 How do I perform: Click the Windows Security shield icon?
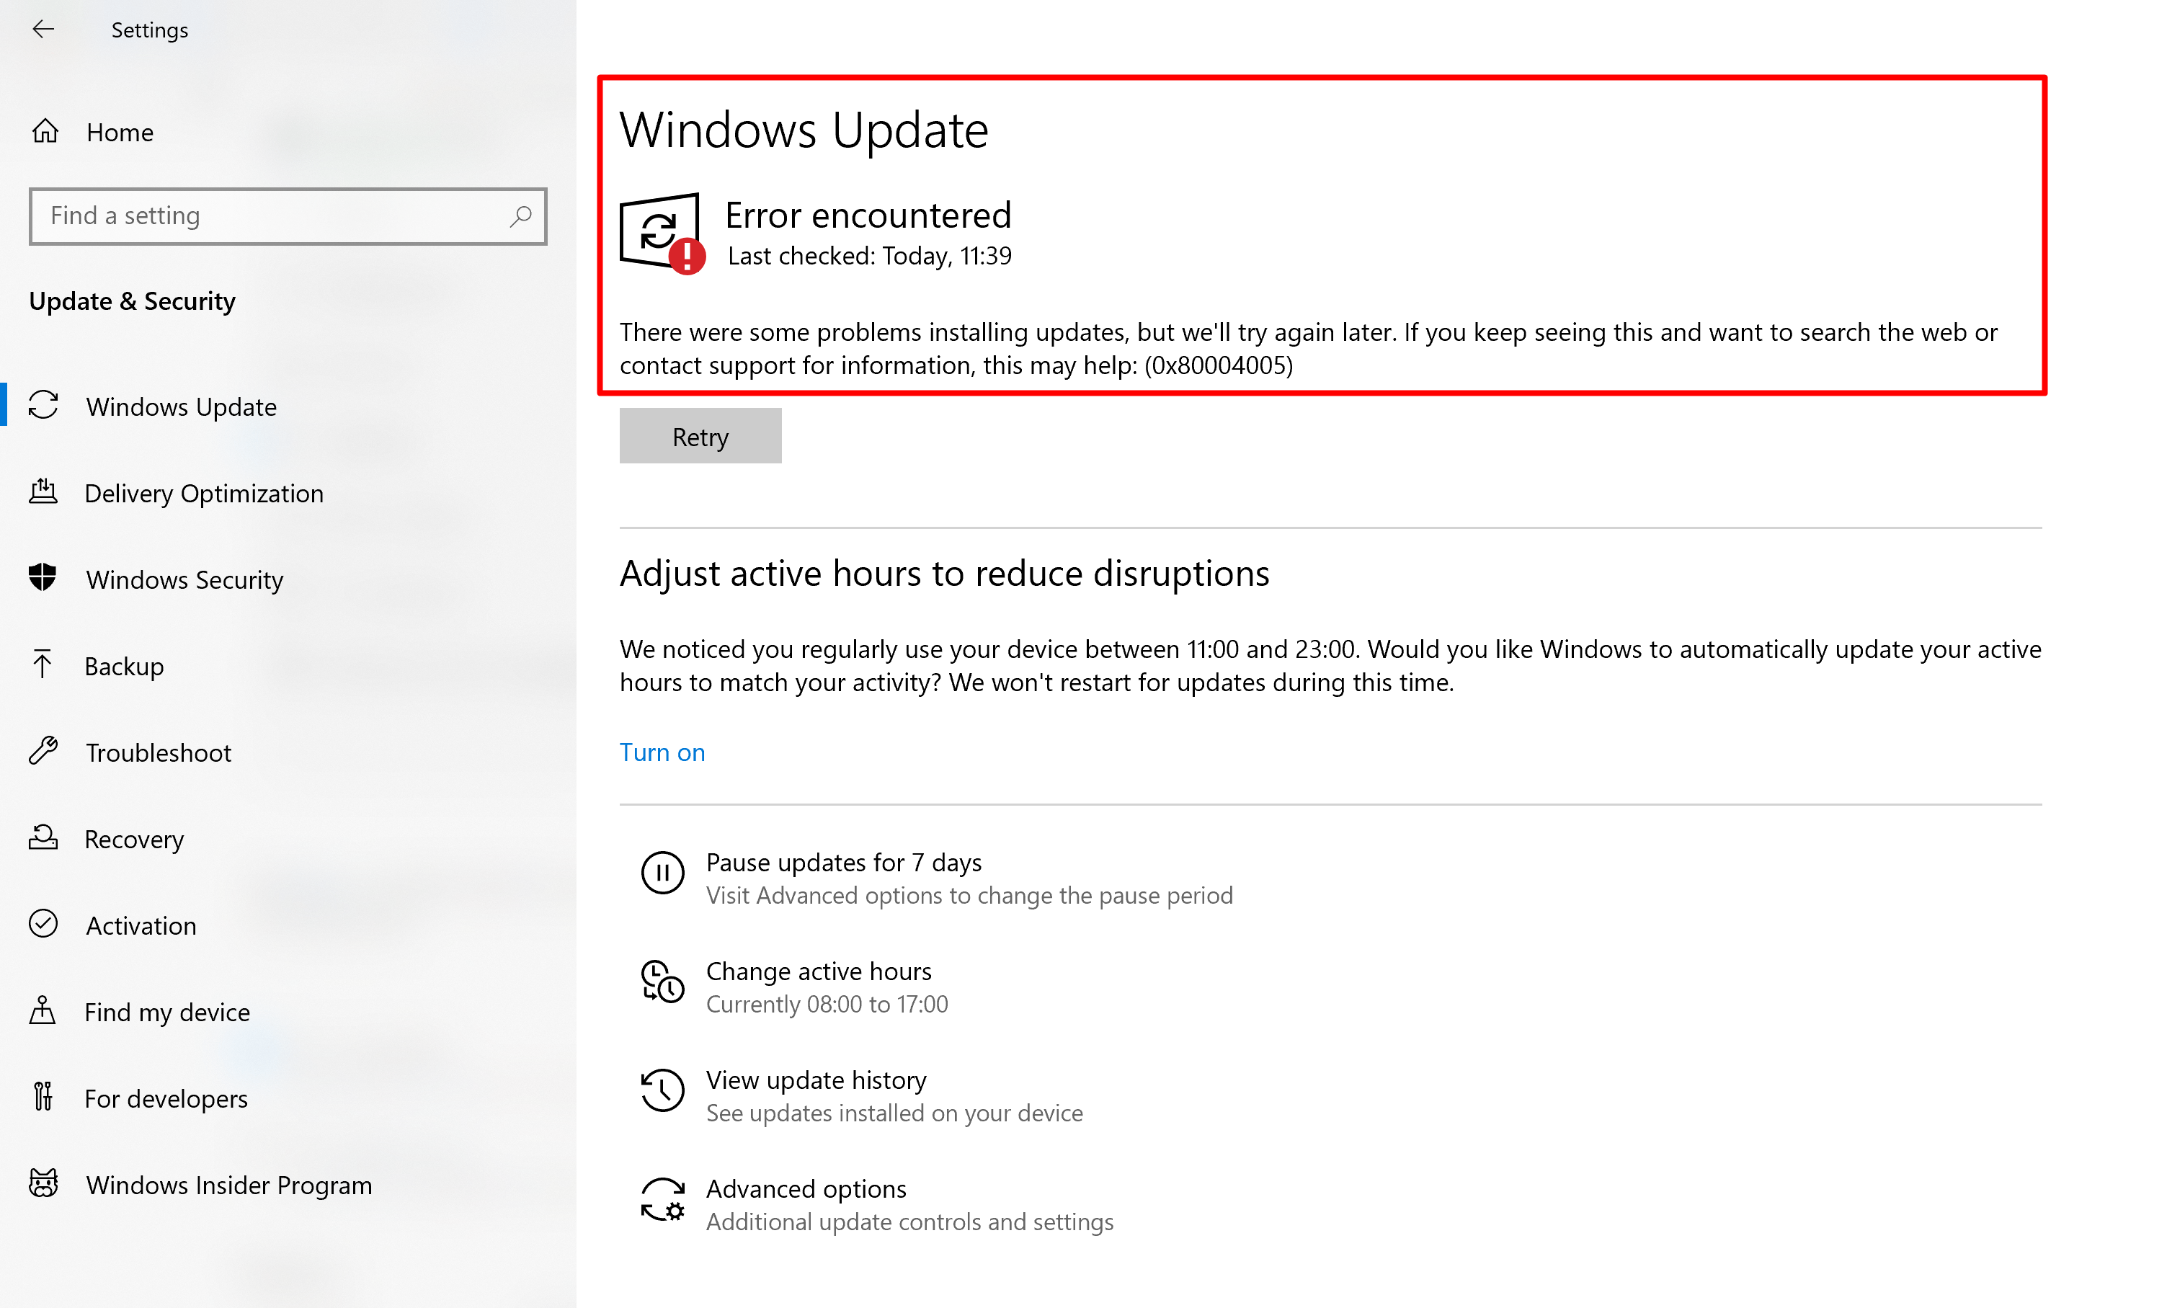pyautogui.click(x=43, y=578)
